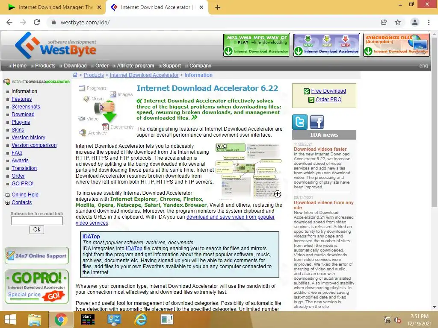The width and height of the screenshot is (438, 328).
Task: Click the Ok subscribe button
Action: [37, 229]
